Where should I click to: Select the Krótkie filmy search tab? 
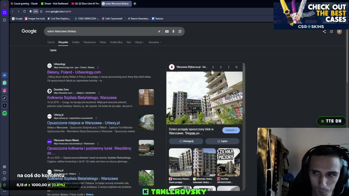[116, 42]
